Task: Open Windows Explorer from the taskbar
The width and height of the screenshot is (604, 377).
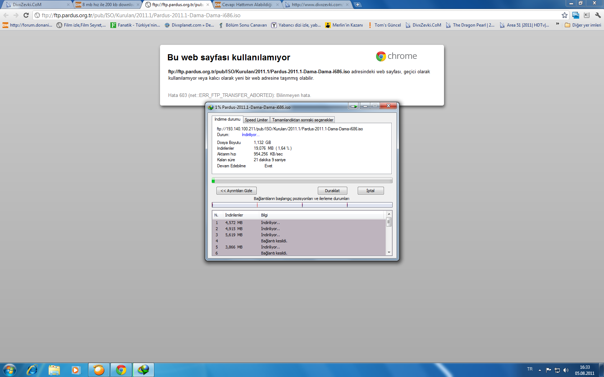Action: point(54,370)
